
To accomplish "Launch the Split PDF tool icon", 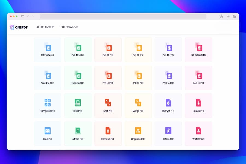I will 108,103.
